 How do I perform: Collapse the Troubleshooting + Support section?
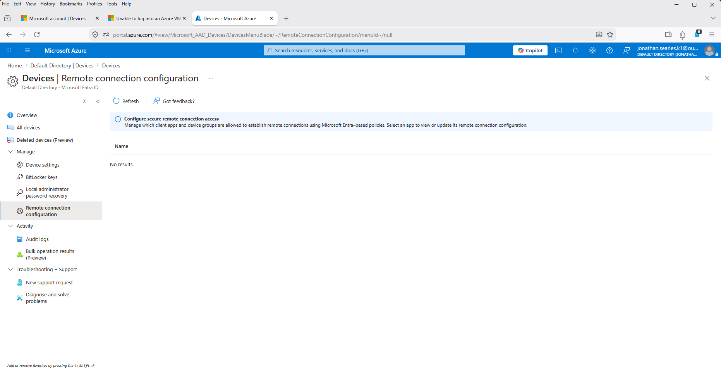coord(10,269)
